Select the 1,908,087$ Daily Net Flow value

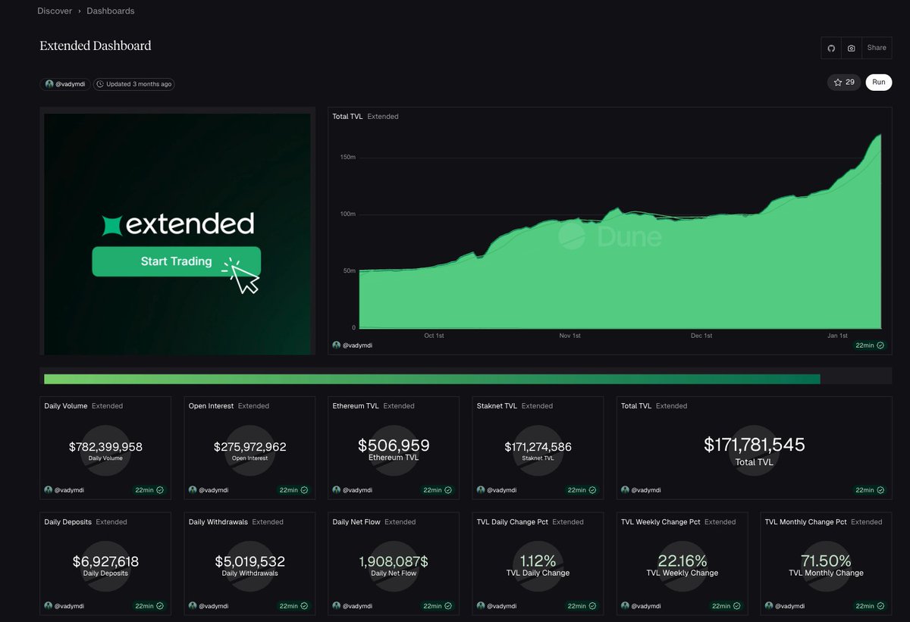pos(394,561)
